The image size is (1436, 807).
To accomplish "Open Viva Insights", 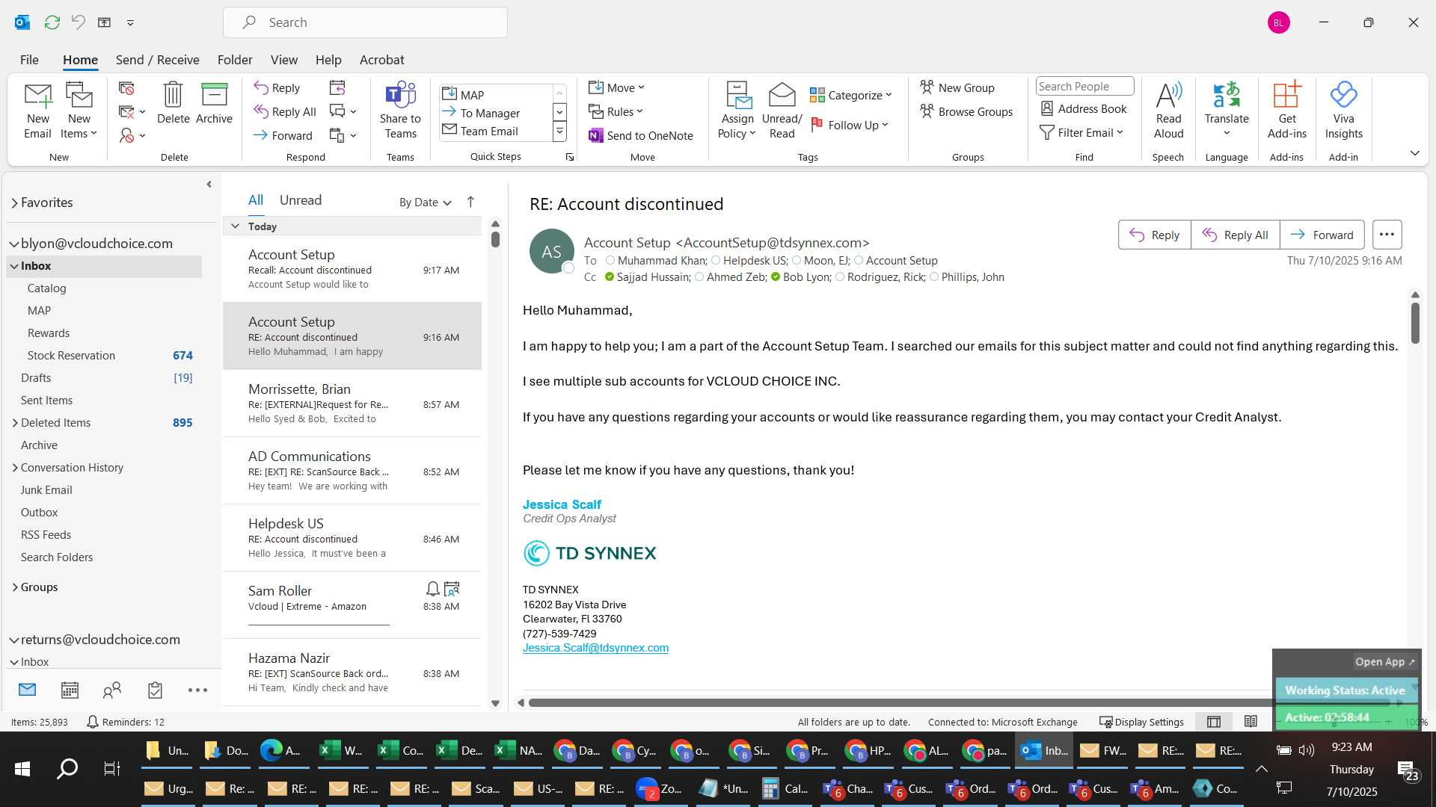I will tap(1343, 111).
